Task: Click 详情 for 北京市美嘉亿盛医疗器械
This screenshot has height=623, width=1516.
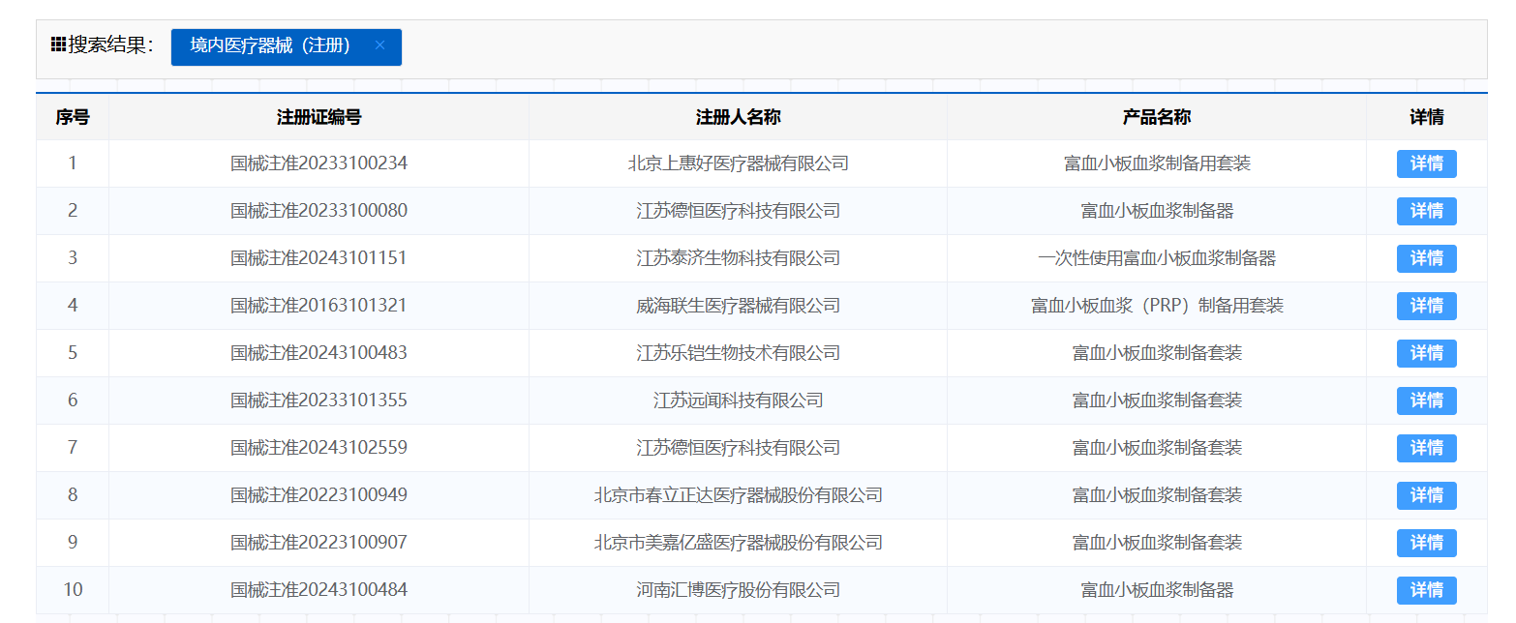Action: pos(1426,543)
